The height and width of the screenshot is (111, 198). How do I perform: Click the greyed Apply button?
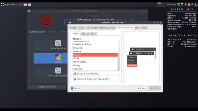155,88
